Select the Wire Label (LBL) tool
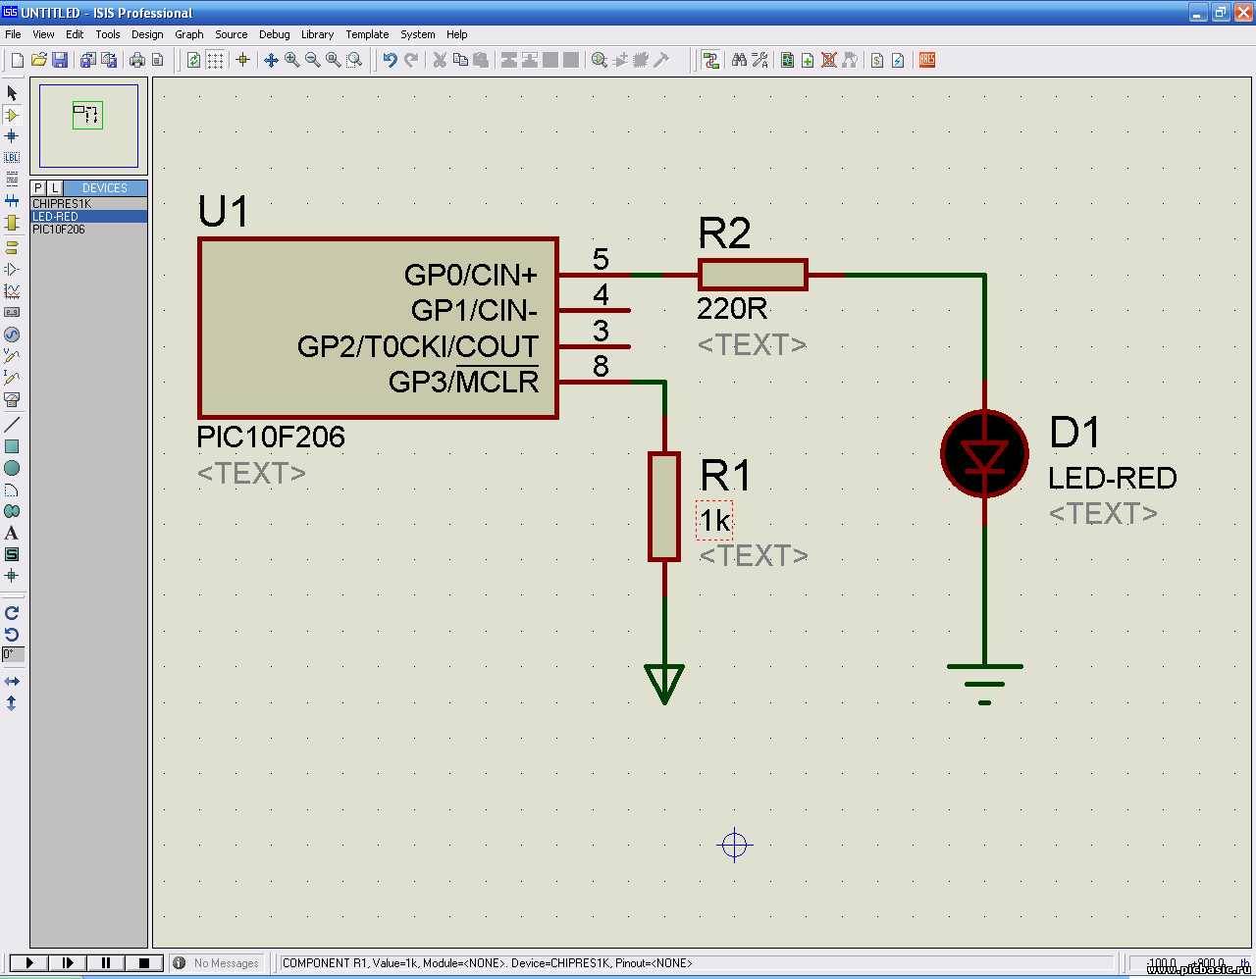The width and height of the screenshot is (1256, 979). coord(12,158)
